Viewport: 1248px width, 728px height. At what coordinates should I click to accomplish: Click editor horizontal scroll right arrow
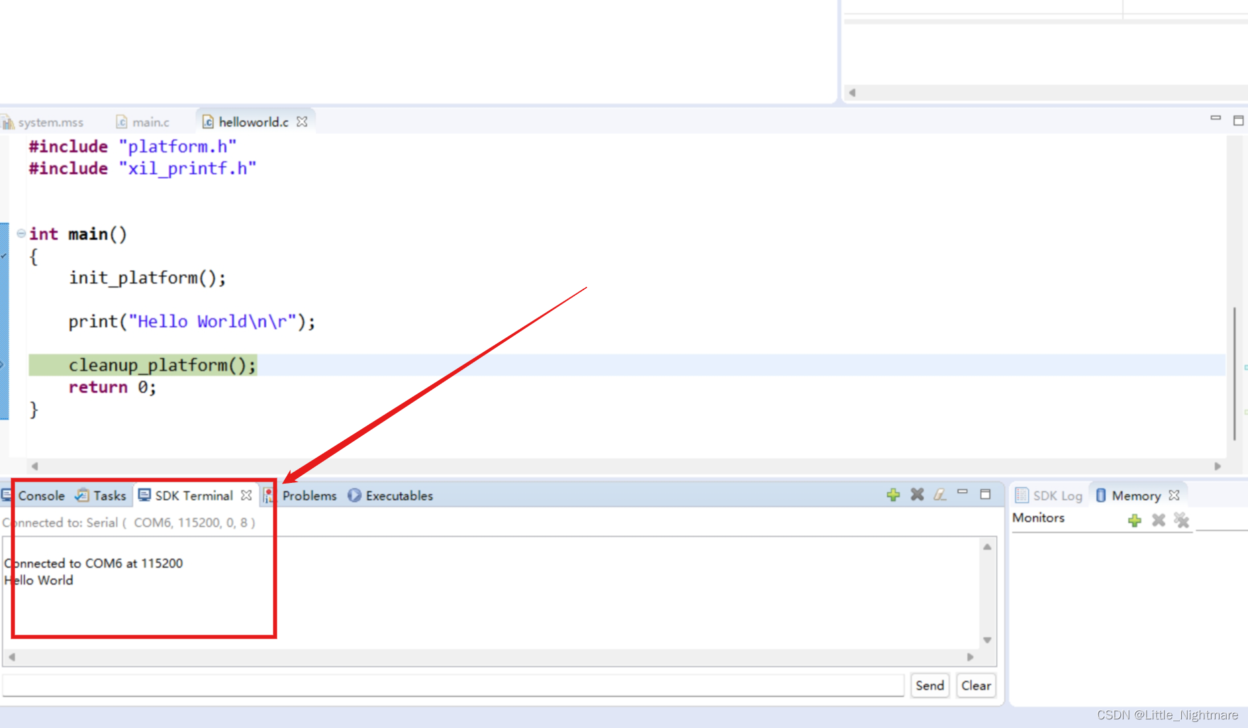pyautogui.click(x=1218, y=466)
